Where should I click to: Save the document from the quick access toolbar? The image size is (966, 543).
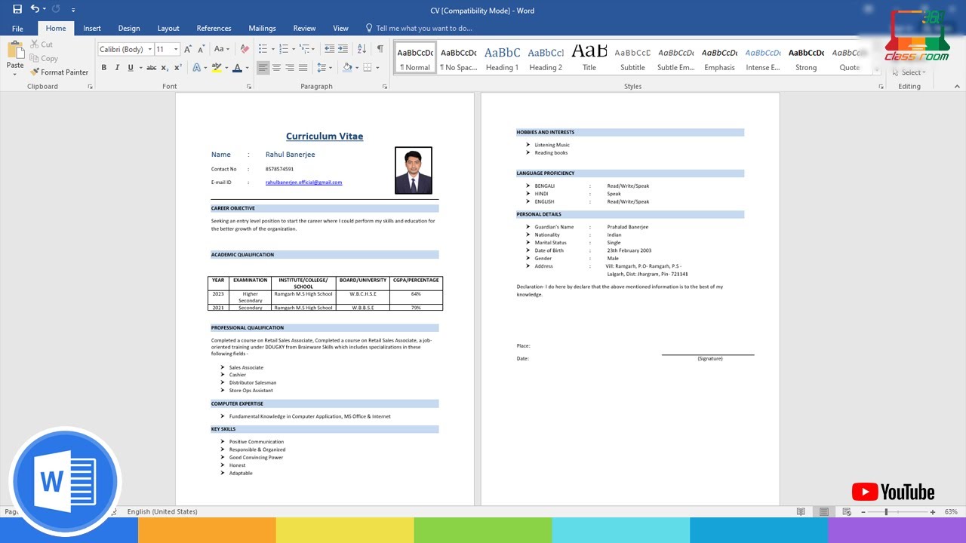tap(17, 10)
